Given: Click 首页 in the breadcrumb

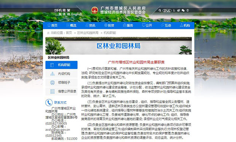Looking at the screenshot, I should (69, 33).
